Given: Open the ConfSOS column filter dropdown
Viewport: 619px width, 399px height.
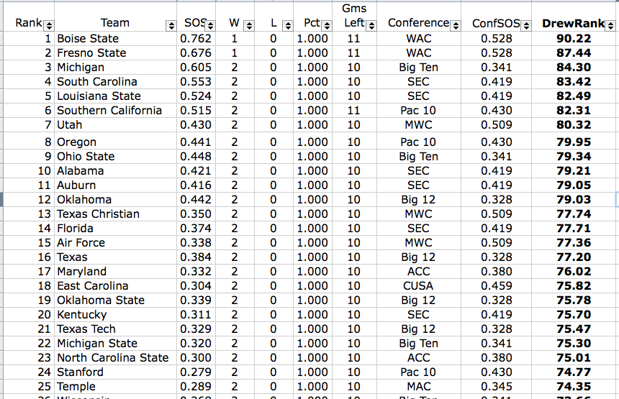Looking at the screenshot, I should coord(526,26).
